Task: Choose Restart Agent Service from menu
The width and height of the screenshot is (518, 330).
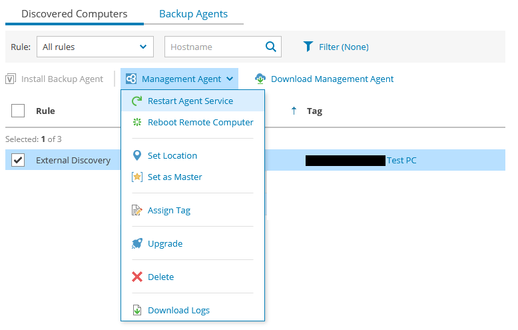Action: pyautogui.click(x=192, y=101)
